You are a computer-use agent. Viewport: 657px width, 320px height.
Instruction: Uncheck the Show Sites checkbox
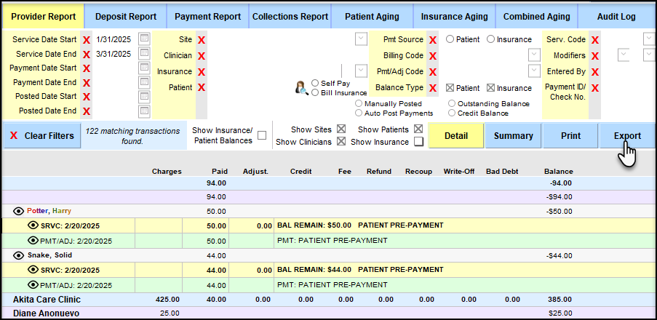pos(341,129)
